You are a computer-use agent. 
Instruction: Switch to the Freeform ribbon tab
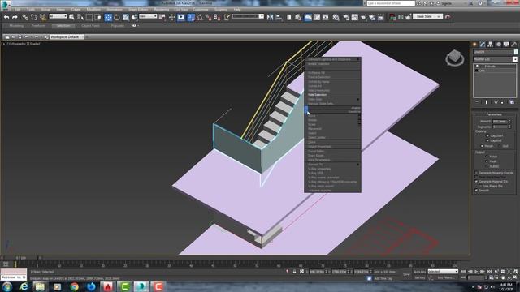(x=38, y=26)
